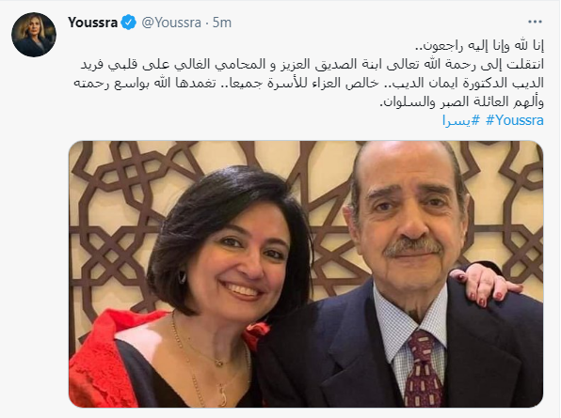Open Youssra's round profile avatar
This screenshot has width=561, height=418.
point(34,35)
